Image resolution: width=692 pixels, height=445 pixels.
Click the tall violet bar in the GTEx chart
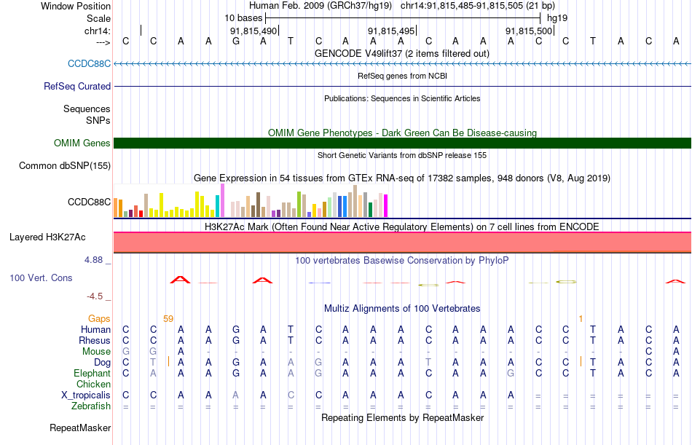tap(222, 200)
